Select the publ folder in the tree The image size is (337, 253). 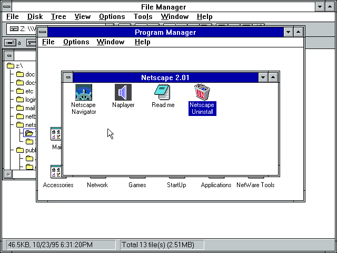26,150
